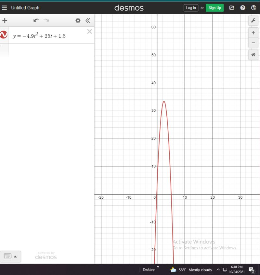Undo the last action
Screen dimensions: 260x275
click(36, 21)
